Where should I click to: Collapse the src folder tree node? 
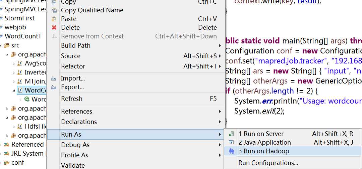tap(1, 46)
